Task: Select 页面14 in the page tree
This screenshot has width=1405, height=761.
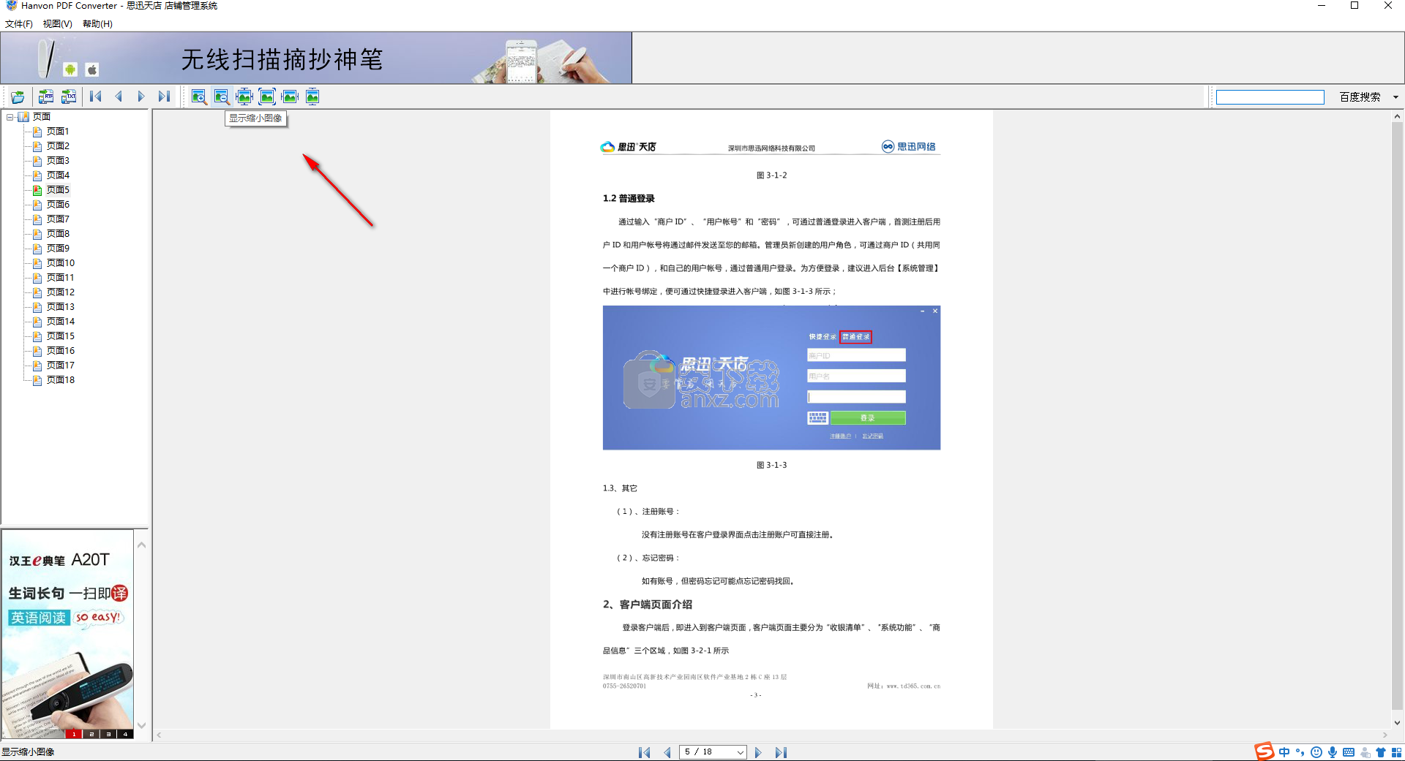Action: click(x=61, y=322)
